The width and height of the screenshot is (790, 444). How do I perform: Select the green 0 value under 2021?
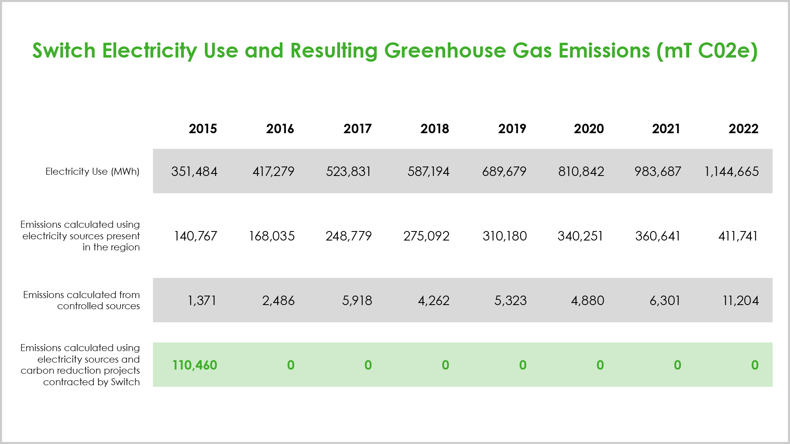[x=678, y=365]
